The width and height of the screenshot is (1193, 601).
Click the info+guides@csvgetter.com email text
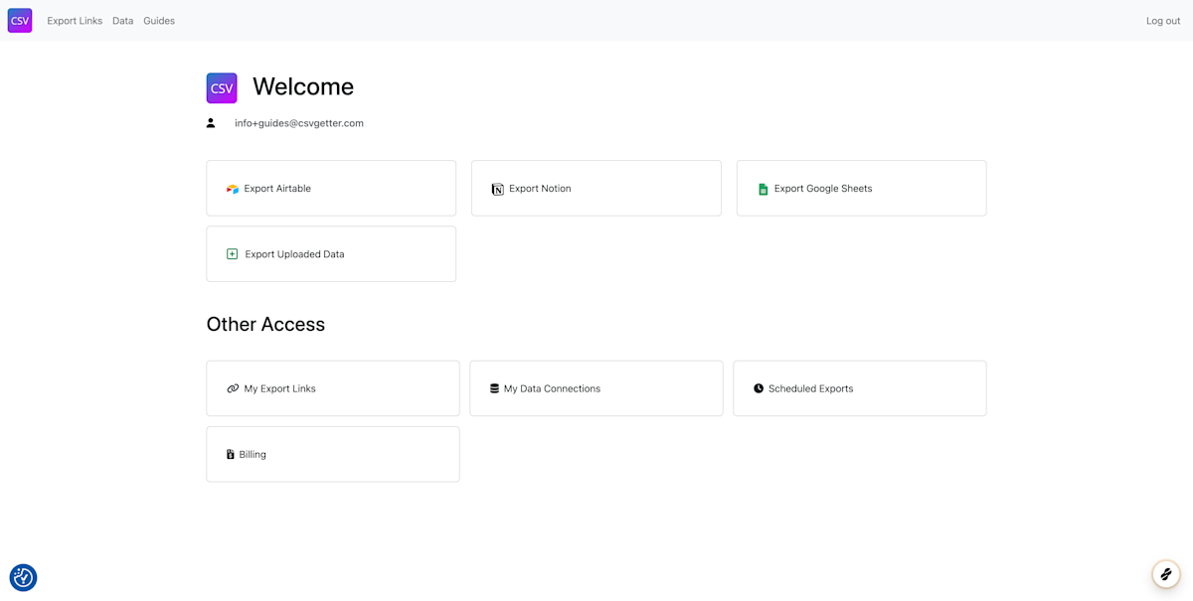(x=298, y=122)
